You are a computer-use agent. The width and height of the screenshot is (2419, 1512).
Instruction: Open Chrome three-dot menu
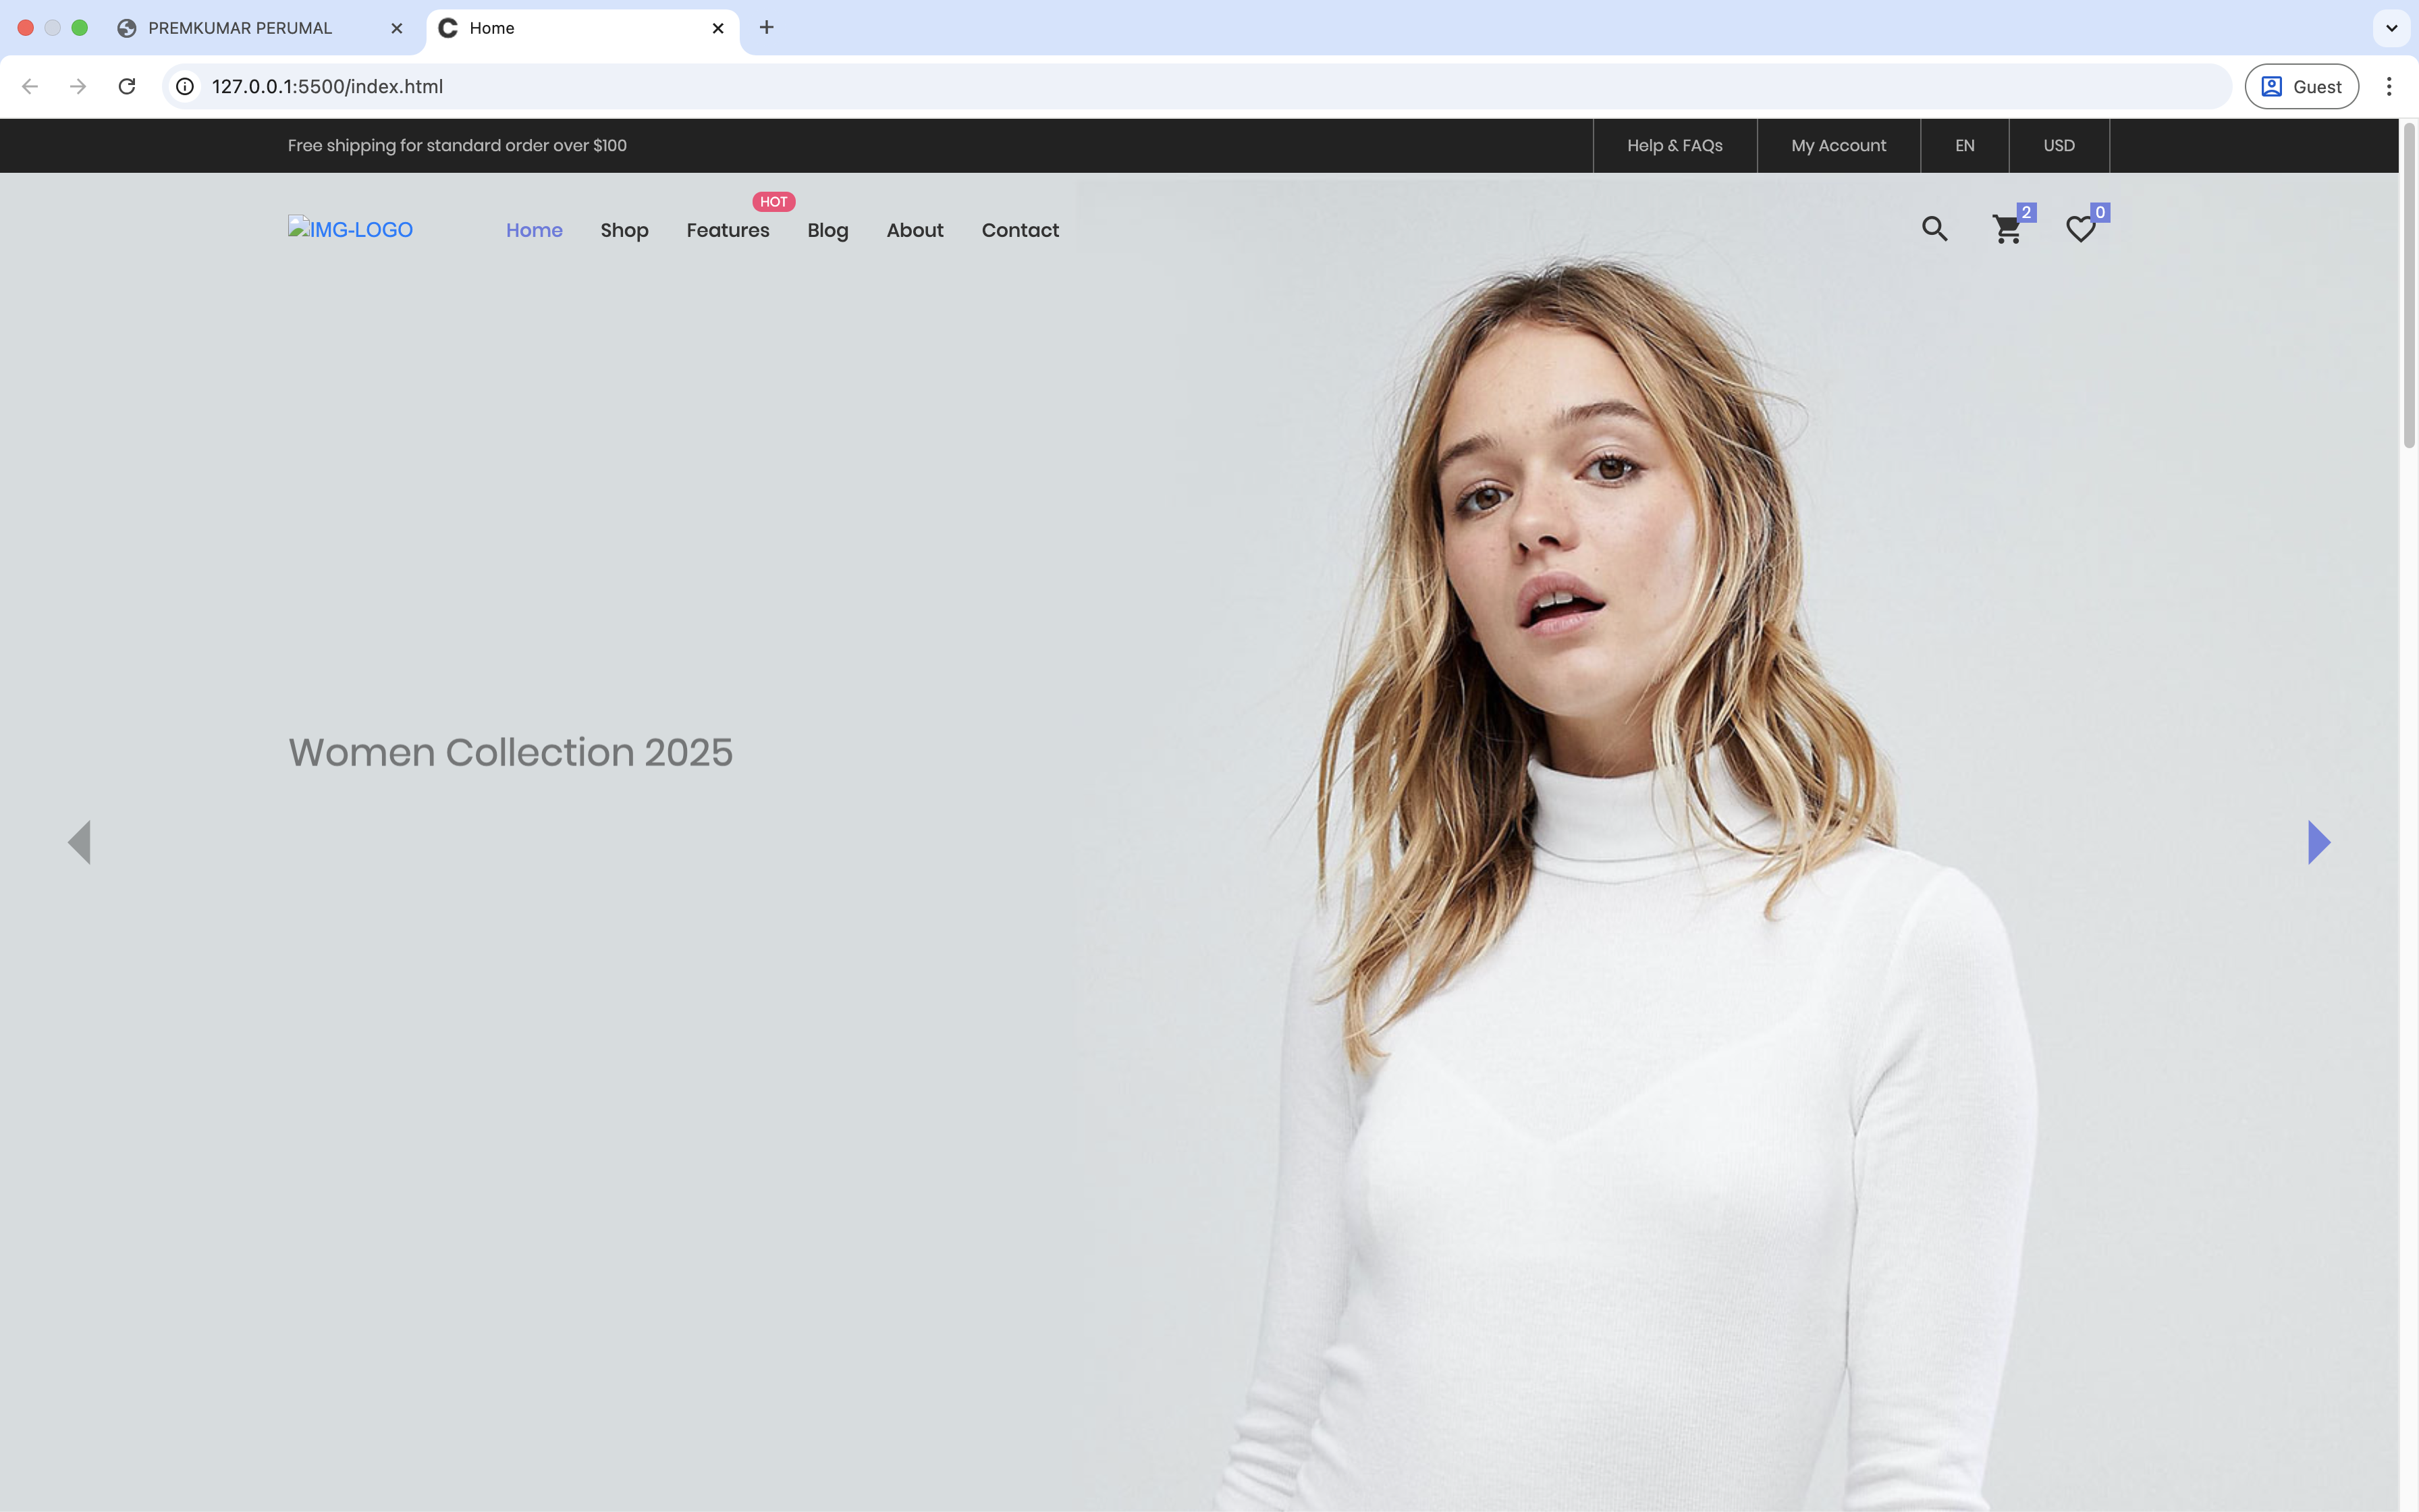(2388, 86)
